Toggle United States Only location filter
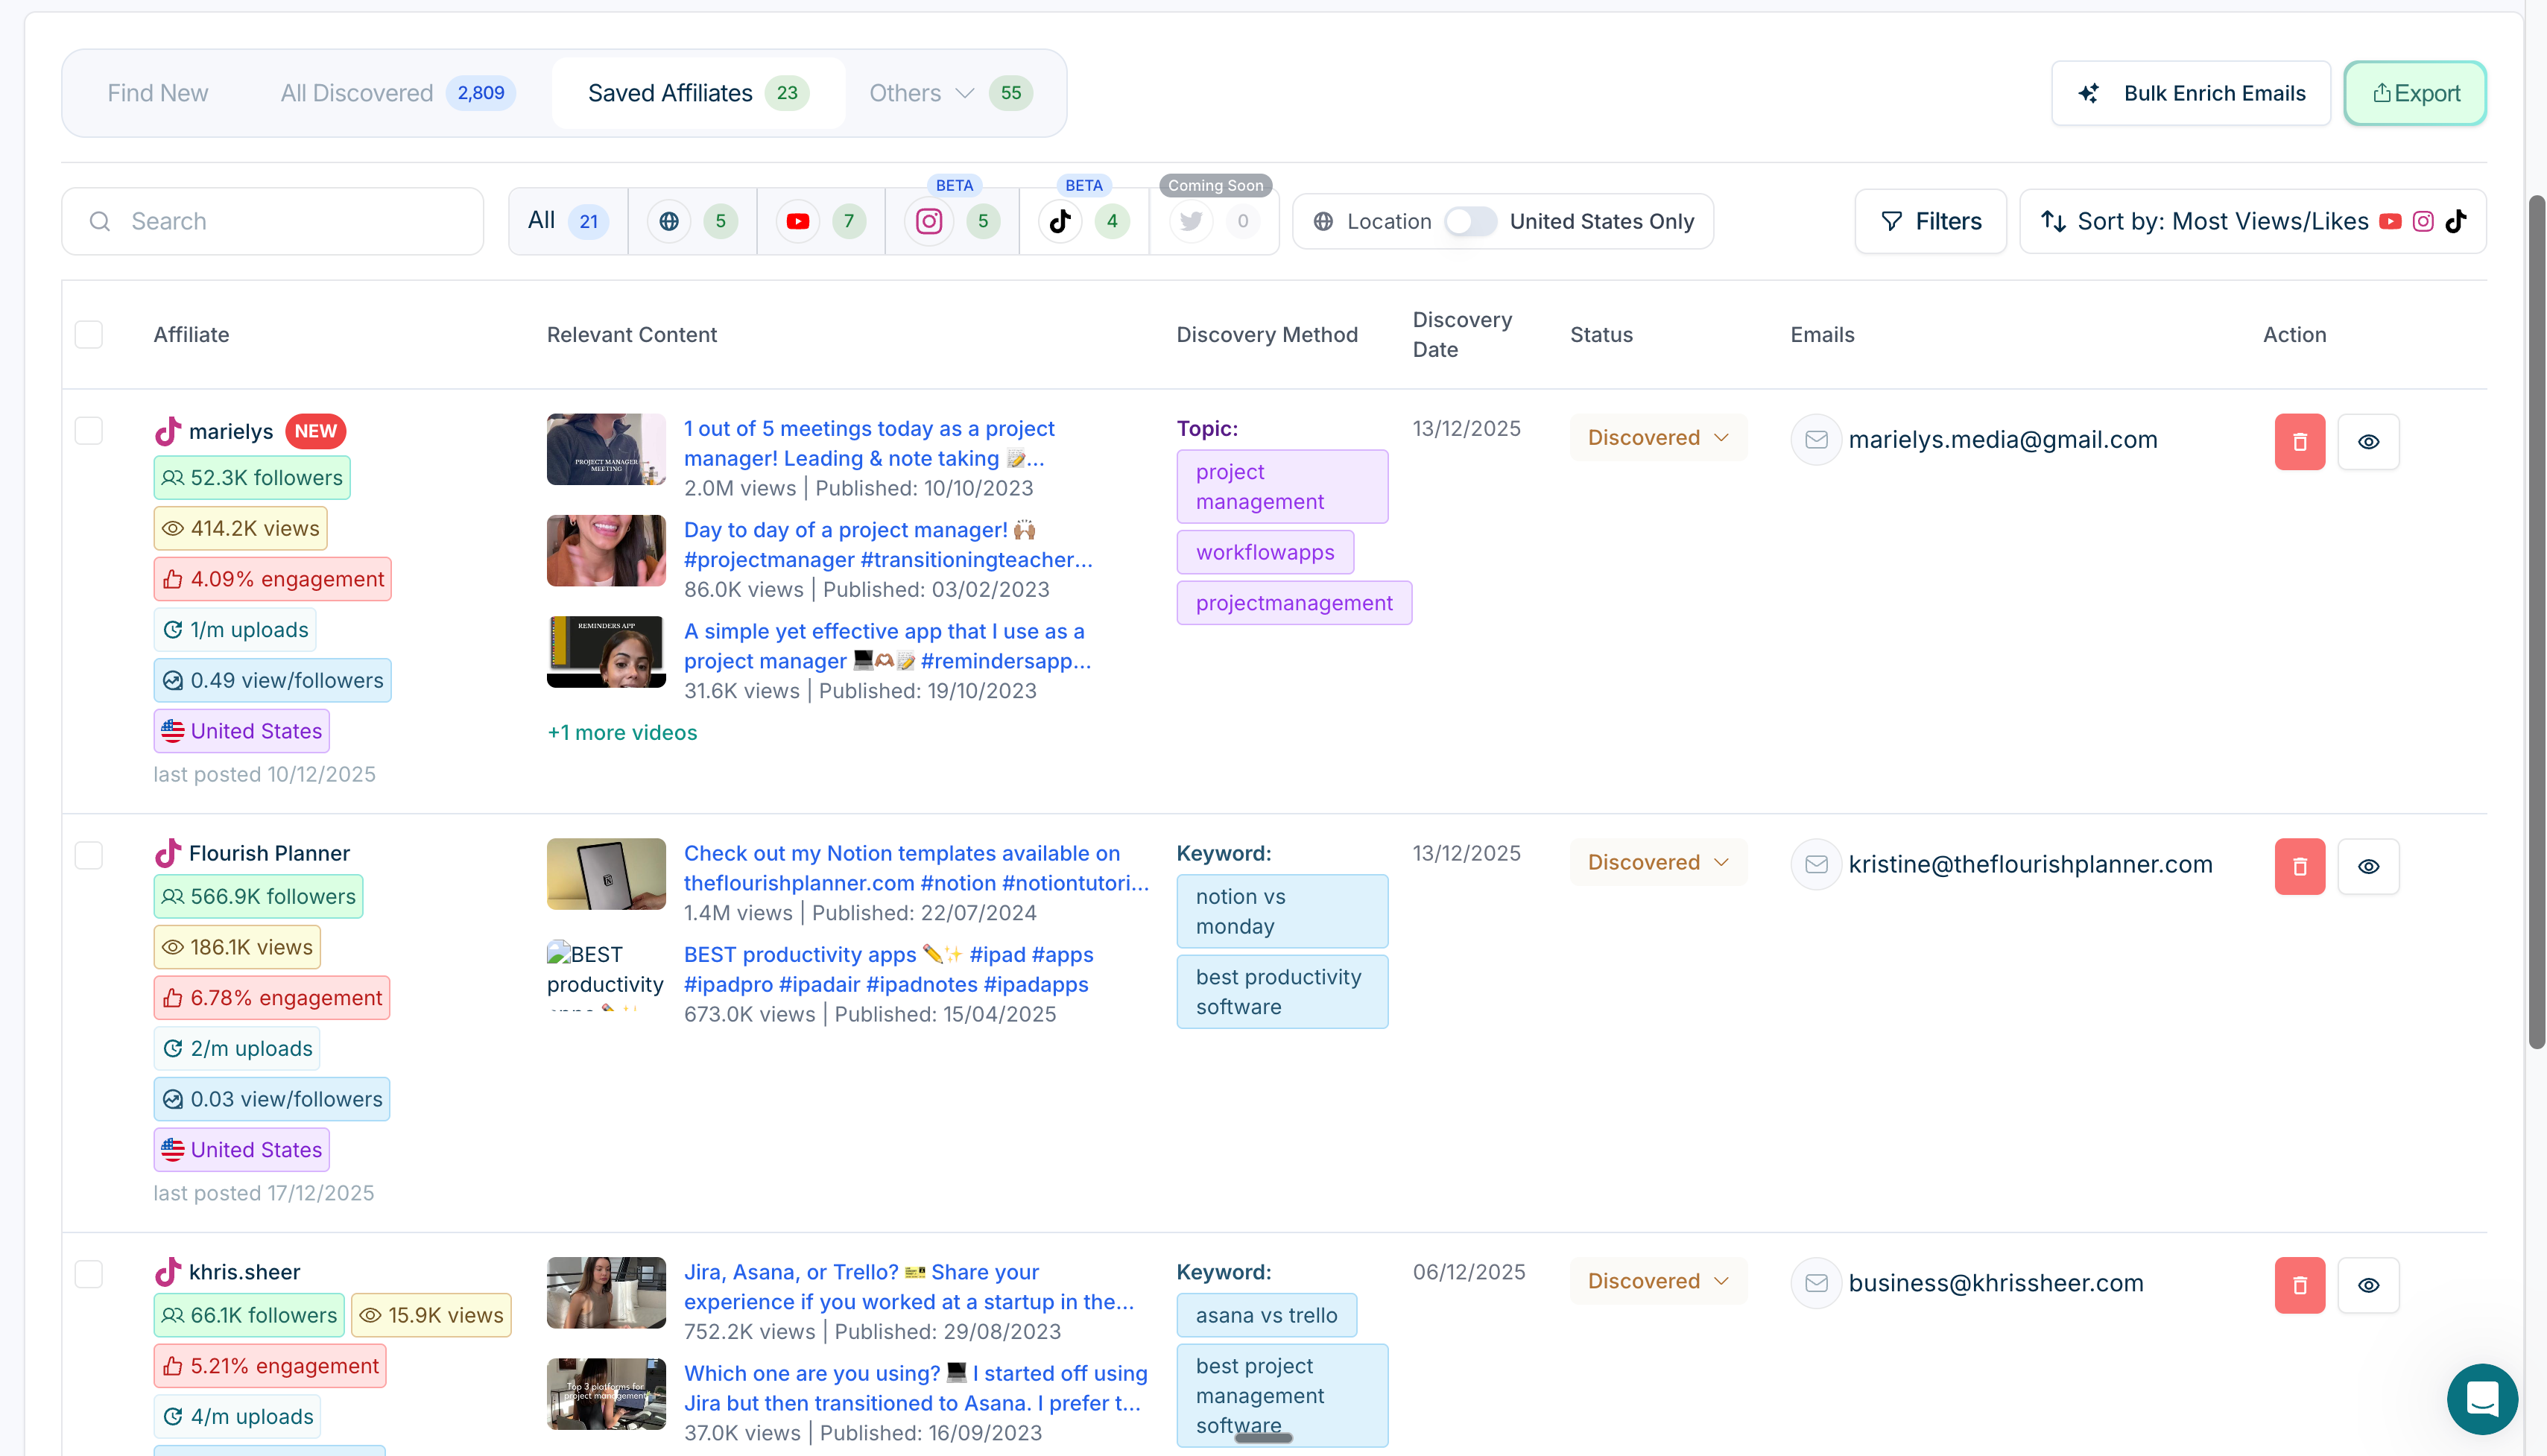Viewport: 2547px width, 1456px height. [1470, 221]
